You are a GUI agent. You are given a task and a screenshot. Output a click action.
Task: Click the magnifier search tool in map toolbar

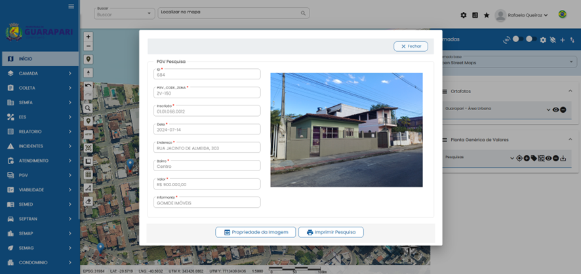tap(89, 108)
